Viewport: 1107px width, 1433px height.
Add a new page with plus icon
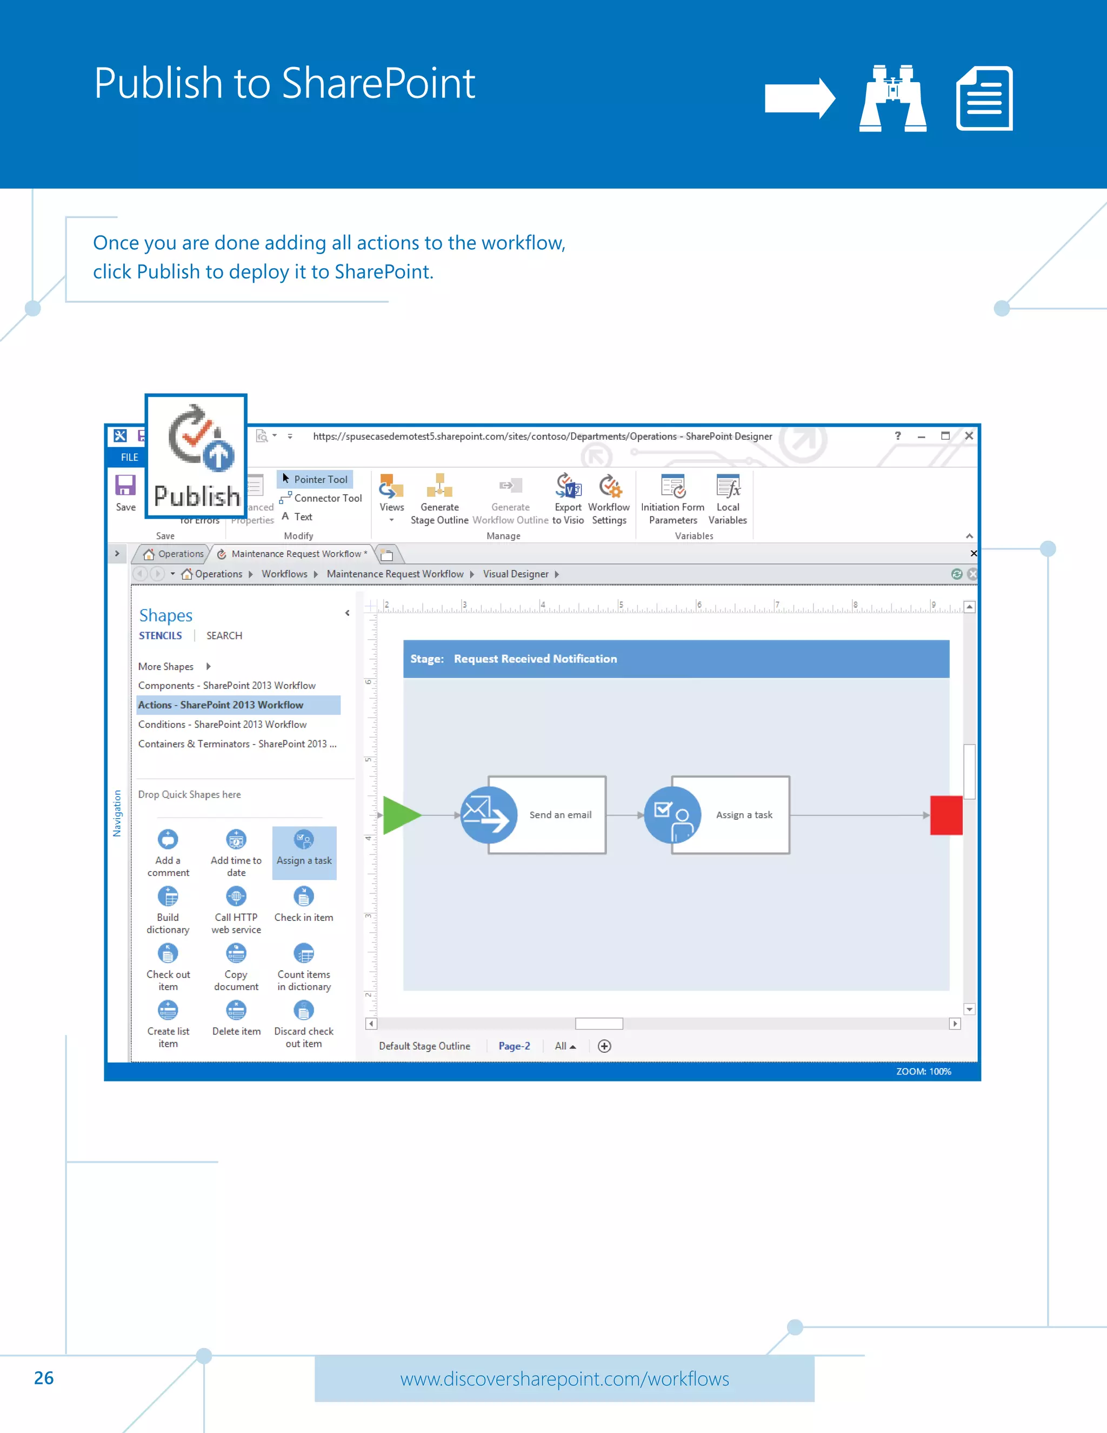pyautogui.click(x=605, y=1046)
